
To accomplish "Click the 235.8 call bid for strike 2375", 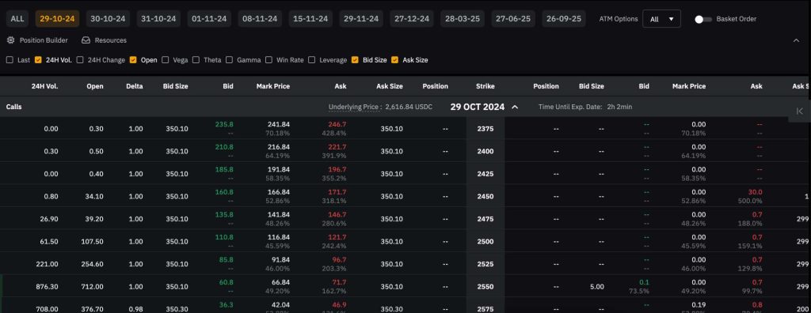I will (224, 124).
